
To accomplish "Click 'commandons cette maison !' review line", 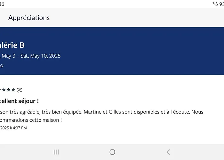I will point(30,120).
